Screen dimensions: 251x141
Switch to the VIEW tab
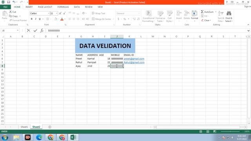[100, 7]
